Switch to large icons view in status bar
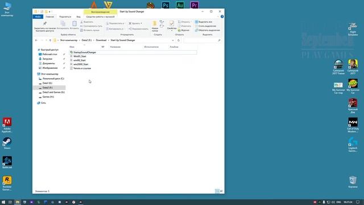The image size is (364, 205). [x=221, y=191]
